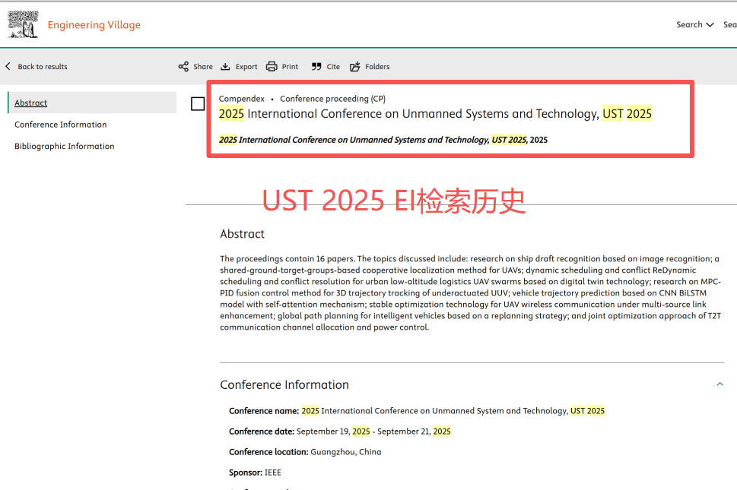This screenshot has width=737, height=490.
Task: Add this record to Folders
Action: click(x=376, y=67)
